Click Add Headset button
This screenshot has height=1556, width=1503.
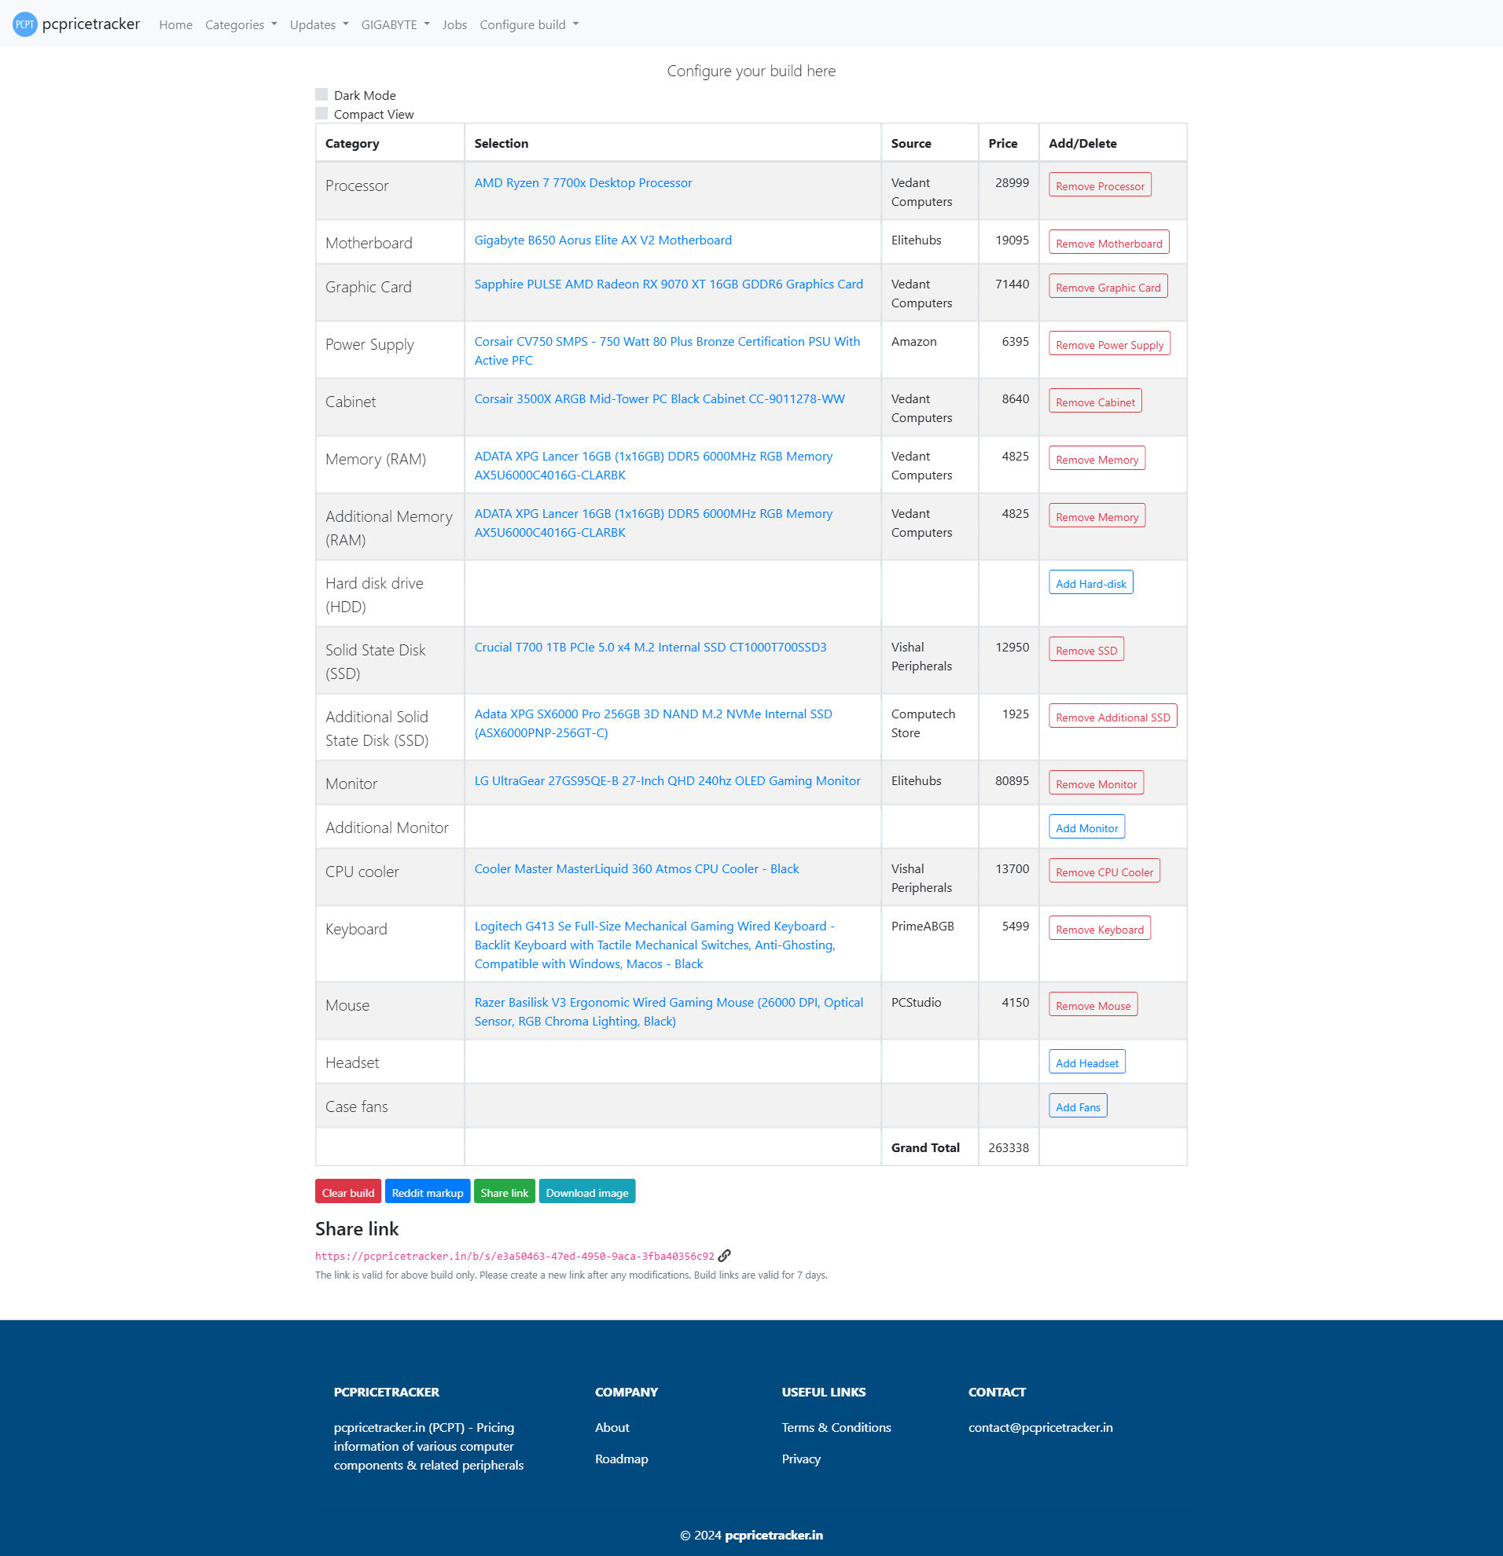pos(1086,1062)
